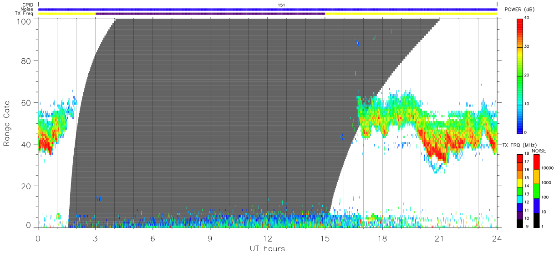Click the NOISE color scale bar
Screen dimensions: 559x258
(x=536, y=191)
